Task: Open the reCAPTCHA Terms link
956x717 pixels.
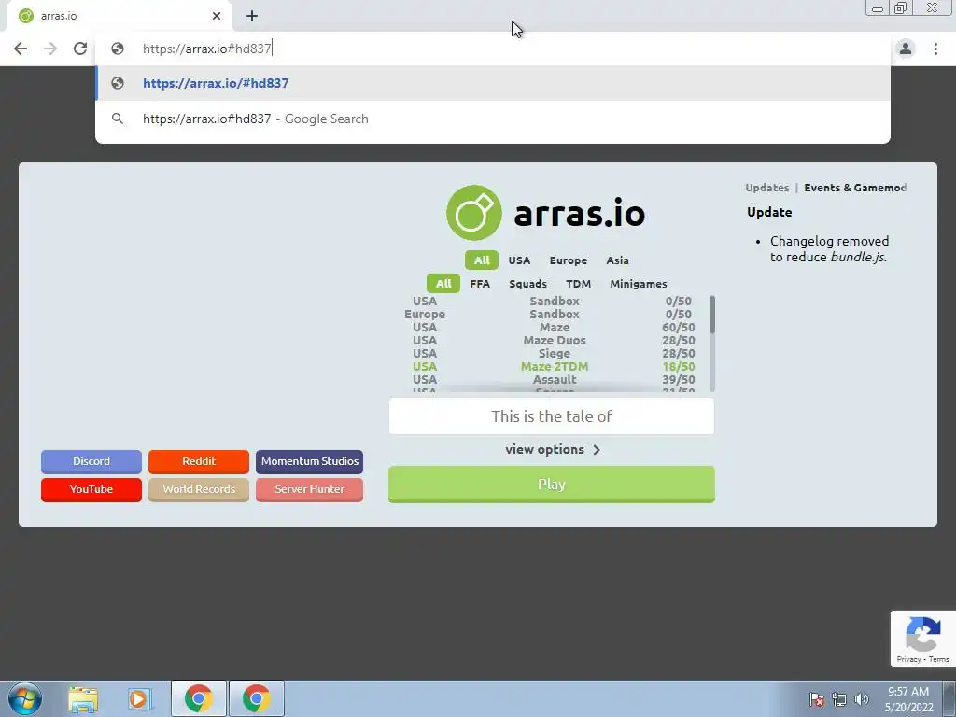Action: pos(939,659)
